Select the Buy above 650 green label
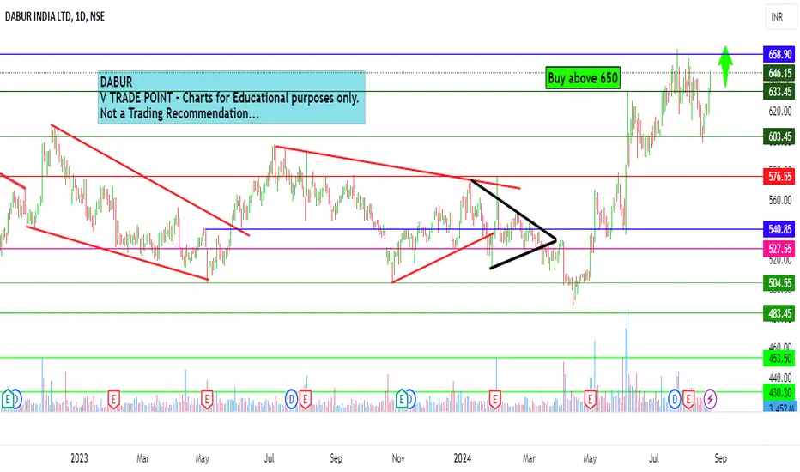The width and height of the screenshot is (800, 472). pos(583,78)
